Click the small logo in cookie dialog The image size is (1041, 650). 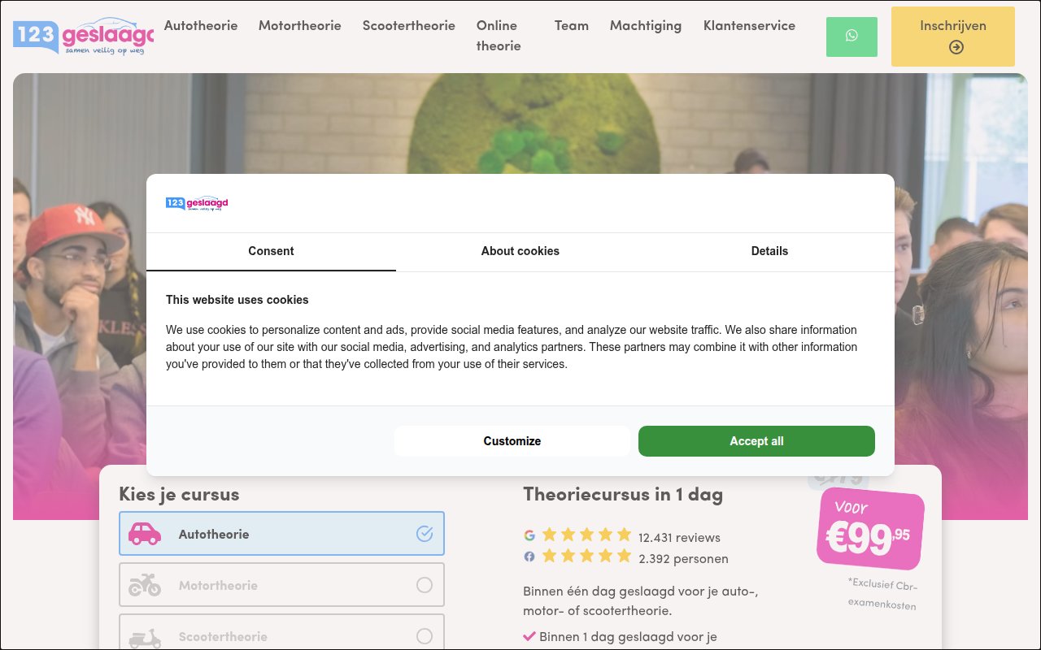pos(197,203)
